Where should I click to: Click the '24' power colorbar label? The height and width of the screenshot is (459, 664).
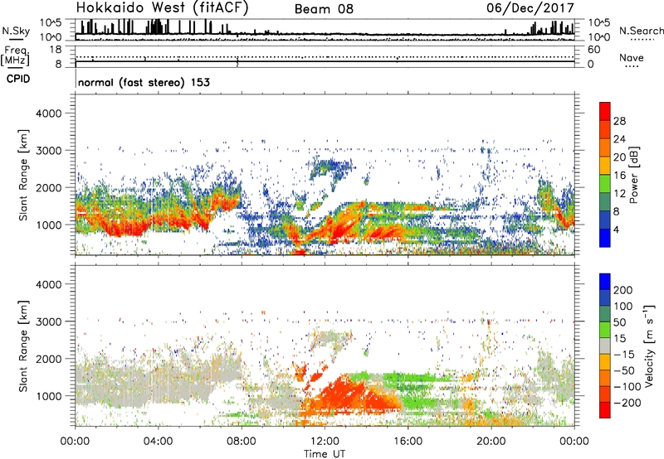(619, 139)
